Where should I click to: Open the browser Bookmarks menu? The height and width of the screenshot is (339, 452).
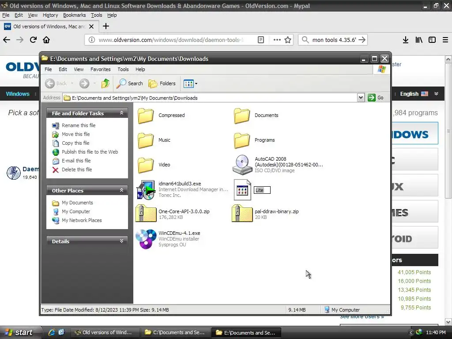pyautogui.click(x=74, y=15)
